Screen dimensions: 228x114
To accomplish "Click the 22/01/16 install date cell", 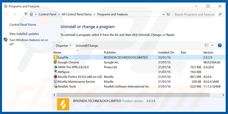I will (164, 57).
